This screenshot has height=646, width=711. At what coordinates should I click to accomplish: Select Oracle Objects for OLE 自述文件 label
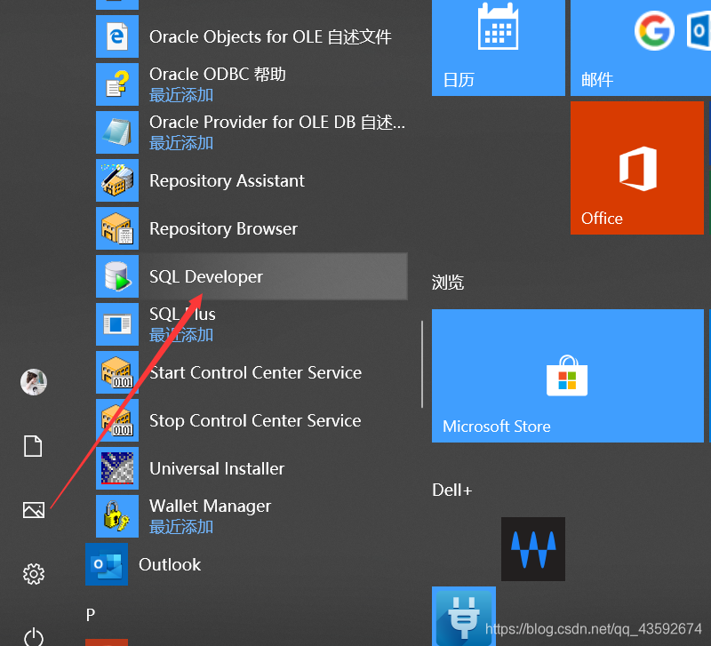point(270,36)
